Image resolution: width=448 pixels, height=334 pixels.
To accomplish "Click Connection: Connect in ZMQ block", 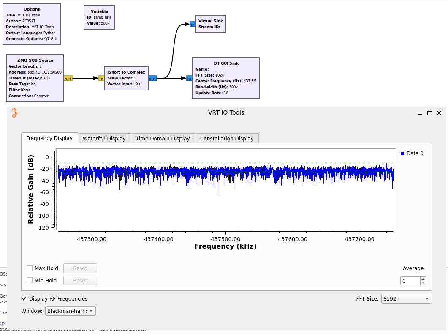I will (x=29, y=96).
